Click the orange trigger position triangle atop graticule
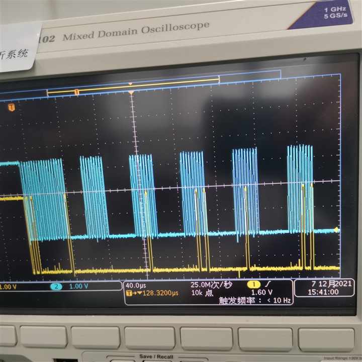 (131, 93)
